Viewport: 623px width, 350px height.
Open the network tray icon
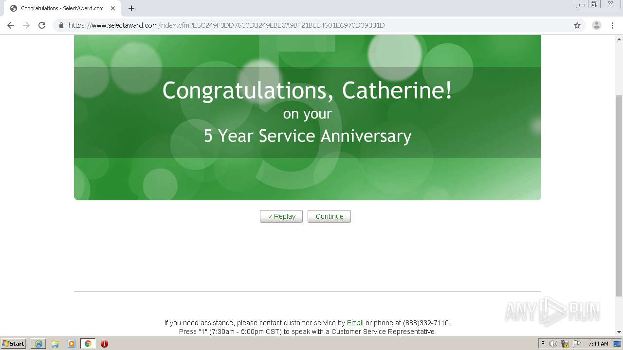pyautogui.click(x=565, y=344)
